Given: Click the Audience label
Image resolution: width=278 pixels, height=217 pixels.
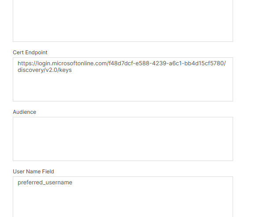Looking at the screenshot, I should click(x=24, y=112).
